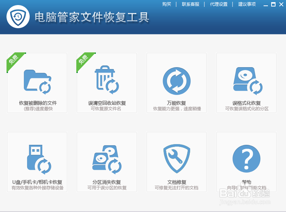Click the question mark help icon
Screen dimensions: 286x212
[246, 159]
